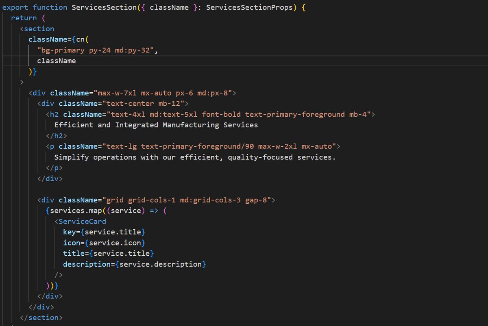Click the "text-center mb-12" class string

pyautogui.click(x=144, y=104)
